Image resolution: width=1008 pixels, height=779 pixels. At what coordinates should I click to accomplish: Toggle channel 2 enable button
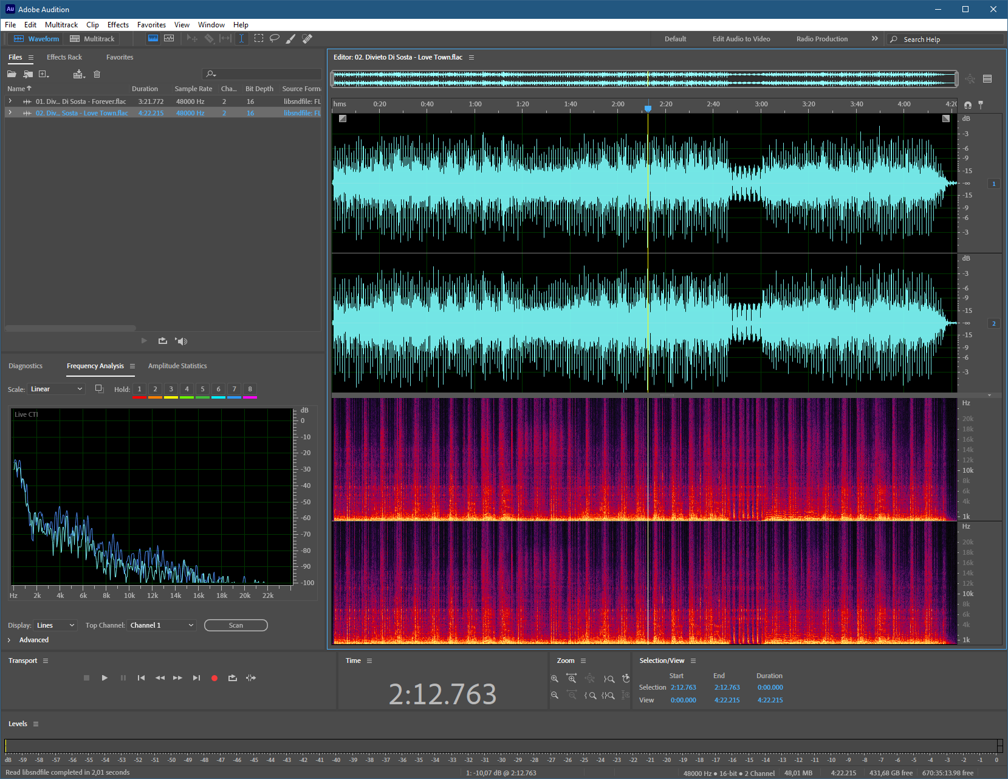(x=994, y=323)
